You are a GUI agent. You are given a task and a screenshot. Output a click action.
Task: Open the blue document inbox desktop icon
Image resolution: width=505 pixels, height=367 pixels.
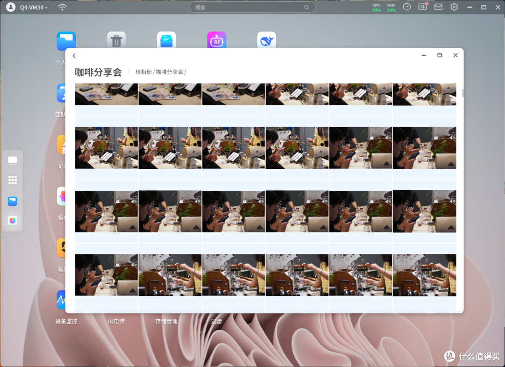click(x=166, y=40)
